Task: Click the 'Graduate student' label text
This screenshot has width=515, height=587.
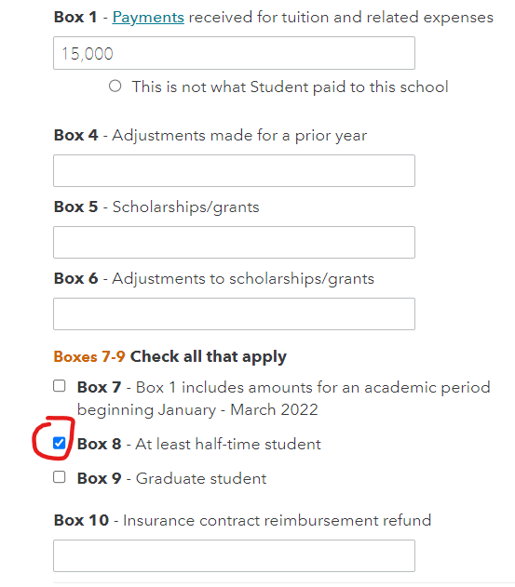Action: coord(201,478)
